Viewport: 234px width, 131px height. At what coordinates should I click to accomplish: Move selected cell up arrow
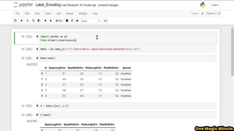click(x=45, y=21)
